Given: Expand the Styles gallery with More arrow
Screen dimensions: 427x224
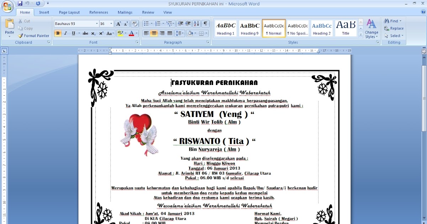Looking at the screenshot, I should pos(361,35).
